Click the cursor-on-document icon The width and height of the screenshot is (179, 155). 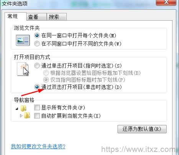tap(23, 69)
